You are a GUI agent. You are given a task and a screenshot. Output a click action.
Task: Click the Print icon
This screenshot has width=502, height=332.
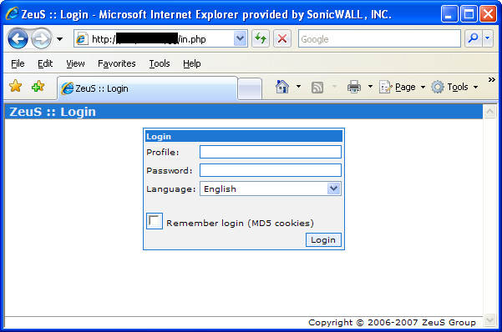(x=354, y=87)
